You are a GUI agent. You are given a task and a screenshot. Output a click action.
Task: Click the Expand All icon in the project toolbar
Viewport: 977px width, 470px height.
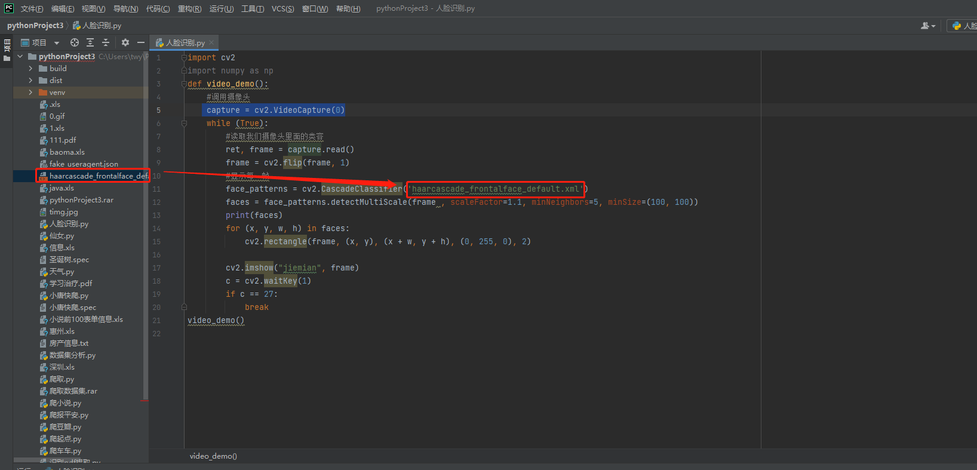[x=90, y=42]
